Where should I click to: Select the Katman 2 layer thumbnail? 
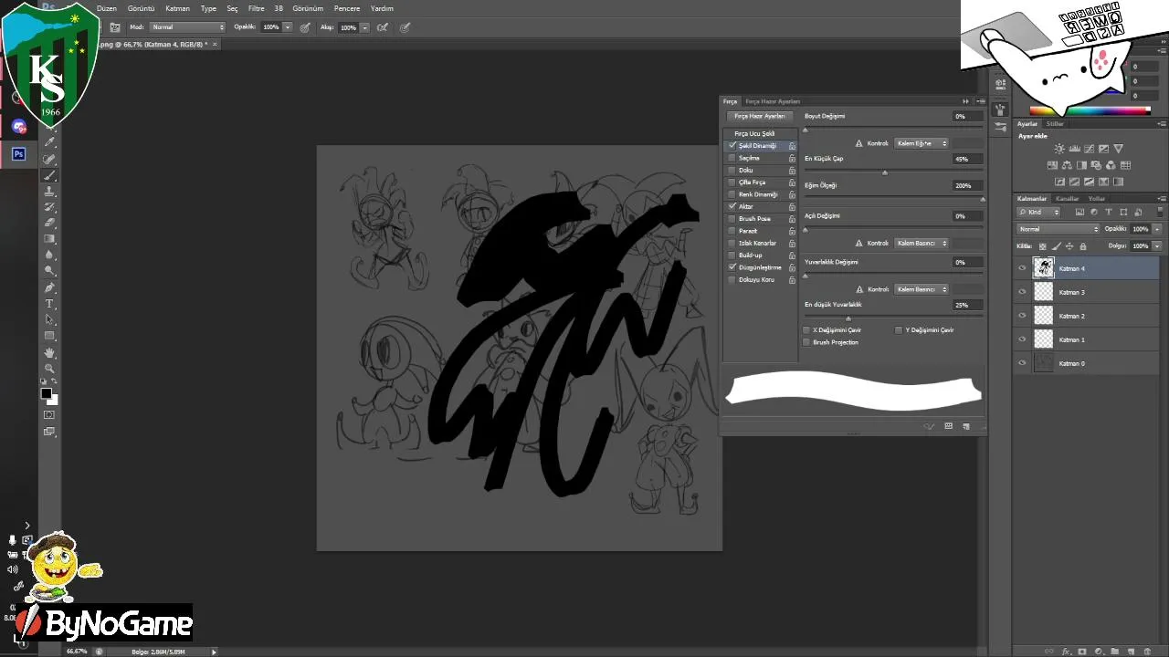pos(1043,316)
